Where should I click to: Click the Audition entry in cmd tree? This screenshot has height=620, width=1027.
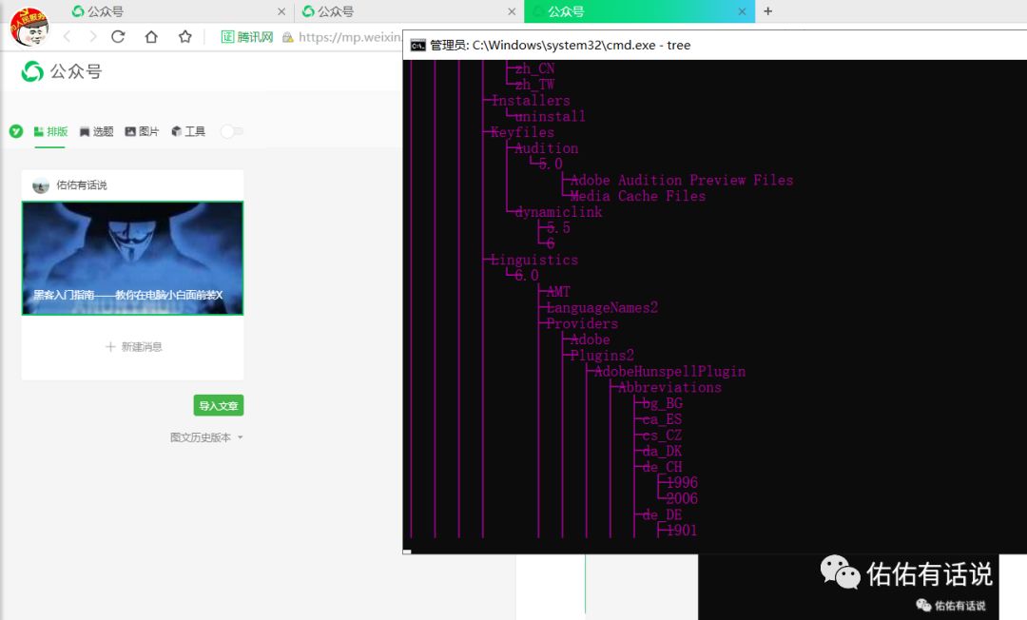[546, 148]
